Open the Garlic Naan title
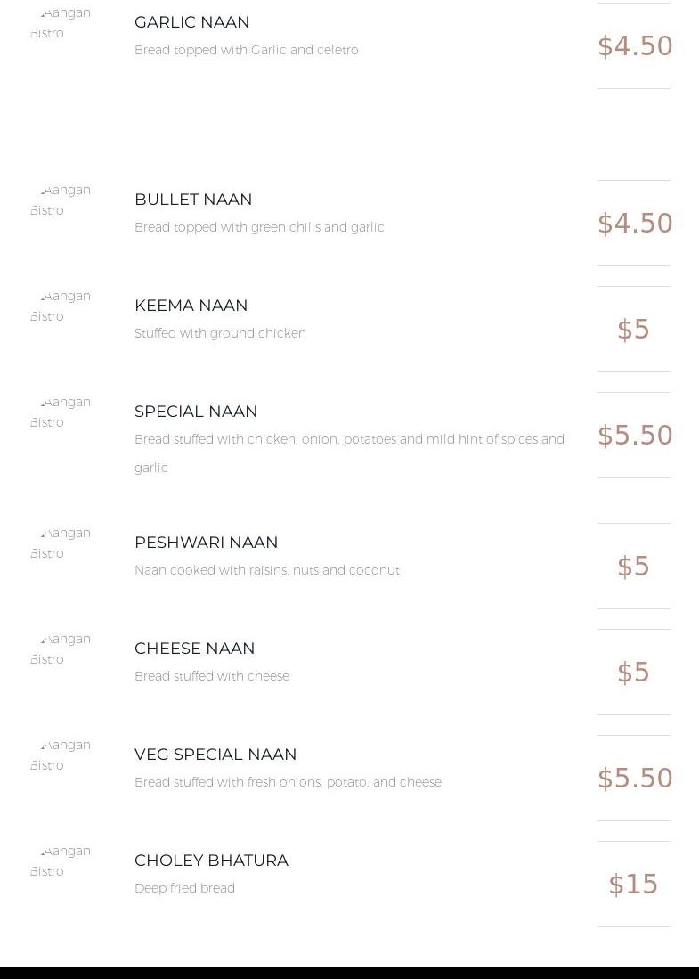The width and height of the screenshot is (699, 979). pos(192,22)
